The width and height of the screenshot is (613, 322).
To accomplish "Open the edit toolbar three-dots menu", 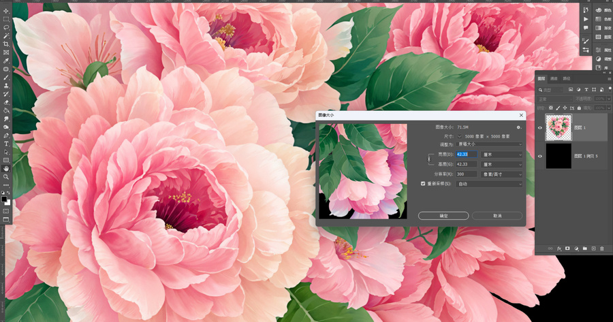I will 6,185.
